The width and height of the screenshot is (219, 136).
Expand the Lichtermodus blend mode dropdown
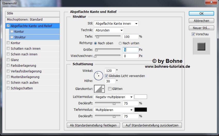tap(114, 97)
